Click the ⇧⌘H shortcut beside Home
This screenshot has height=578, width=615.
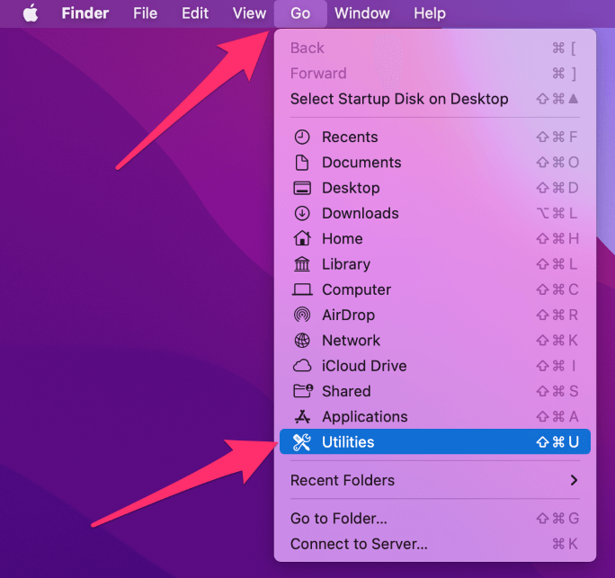[x=557, y=238]
